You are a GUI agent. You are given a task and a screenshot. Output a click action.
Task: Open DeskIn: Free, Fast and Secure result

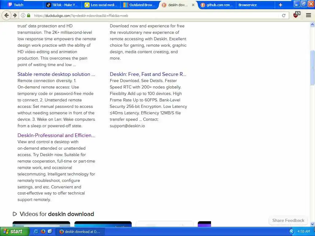click(x=148, y=74)
